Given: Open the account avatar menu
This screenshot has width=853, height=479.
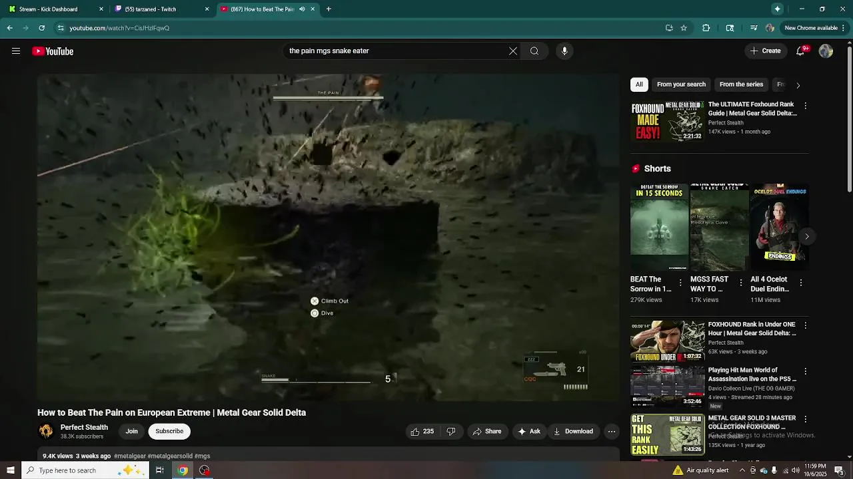Looking at the screenshot, I should pyautogui.click(x=826, y=51).
